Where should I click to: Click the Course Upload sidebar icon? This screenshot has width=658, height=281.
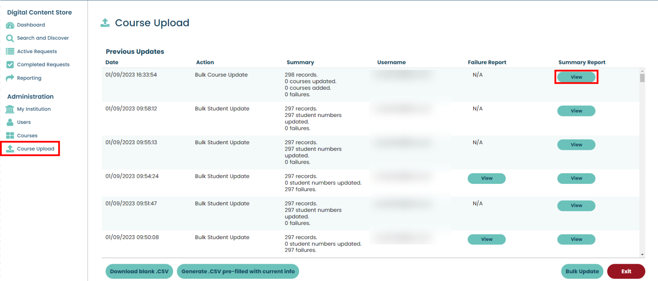click(x=10, y=149)
